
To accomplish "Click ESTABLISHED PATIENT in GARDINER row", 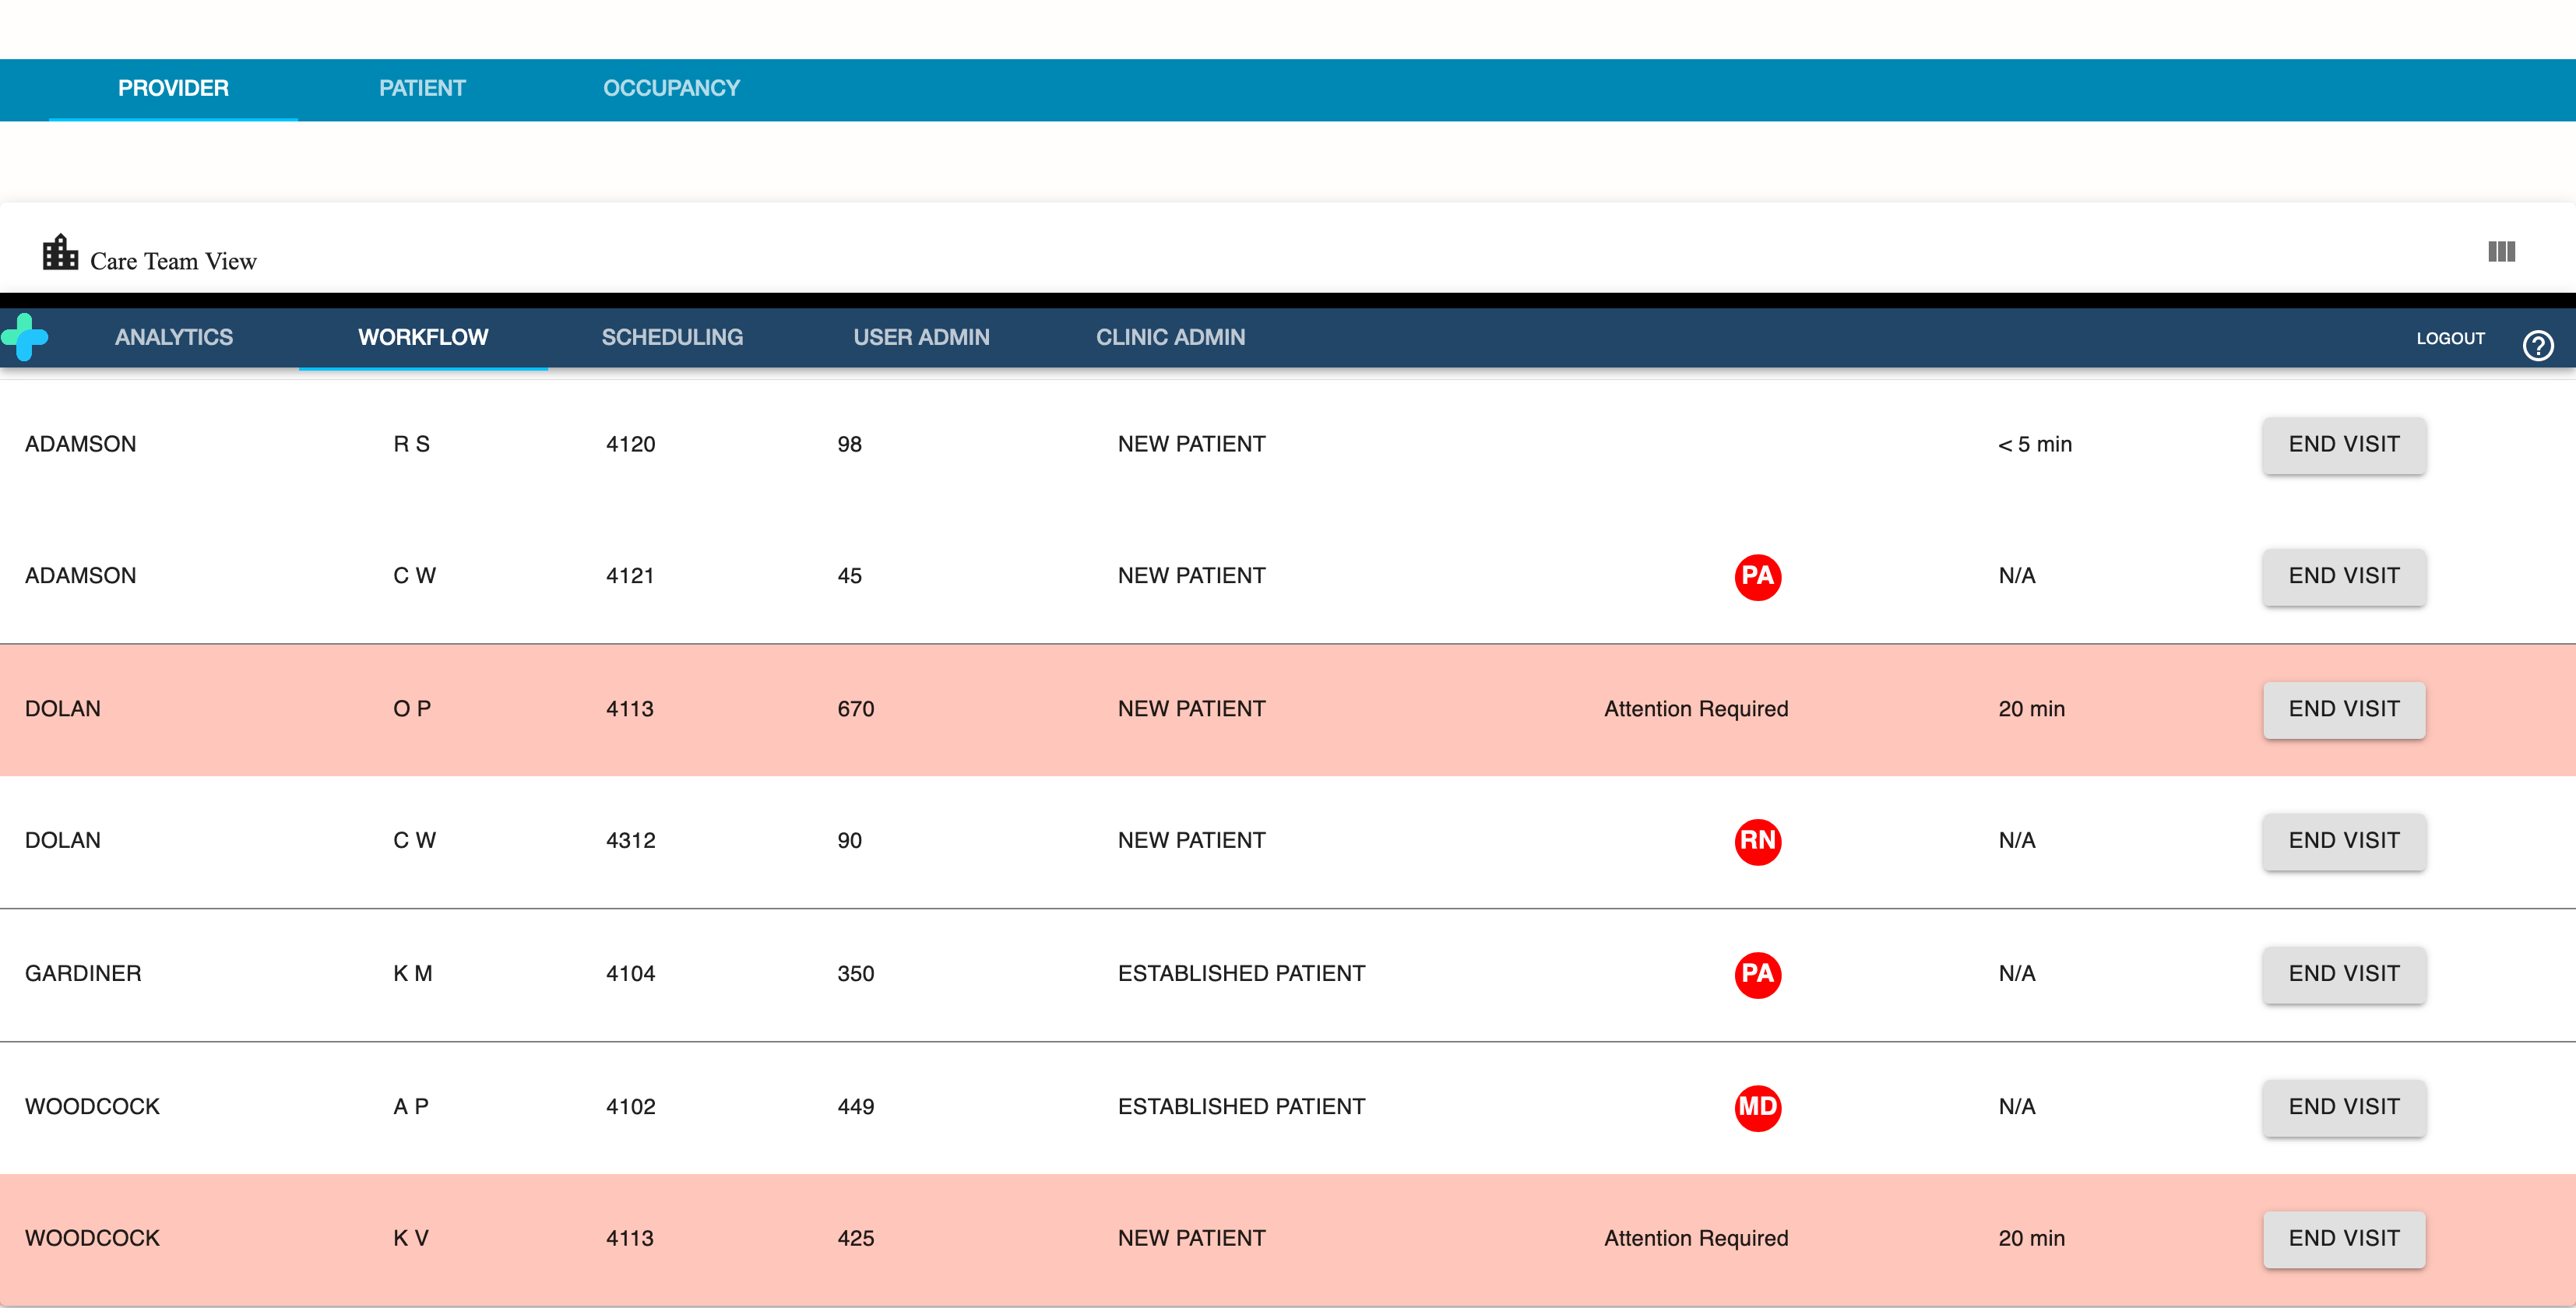I will 1241,974.
